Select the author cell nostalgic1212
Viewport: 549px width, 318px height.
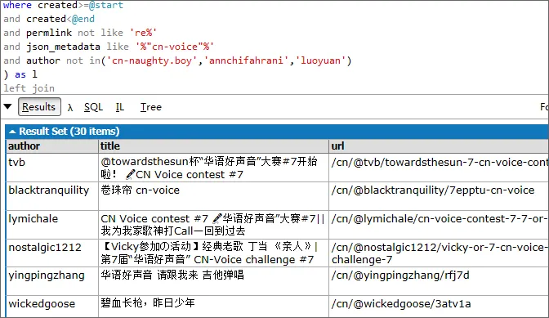tap(52, 253)
